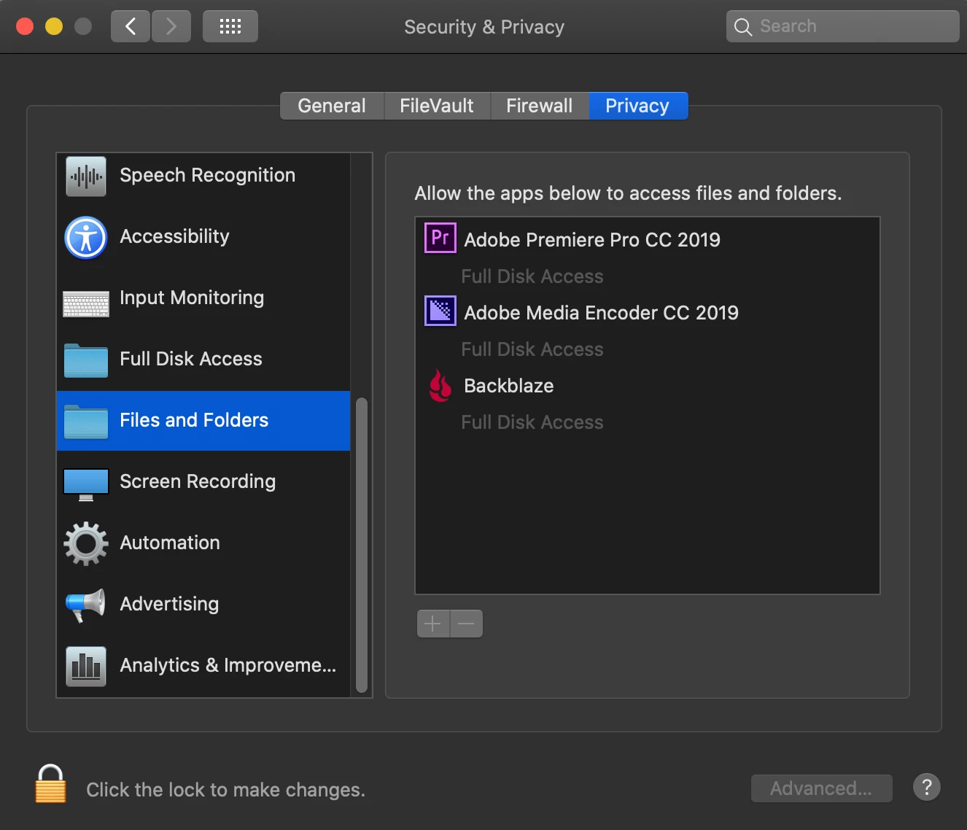This screenshot has height=830, width=967.
Task: Add an app with the plus button
Action: (x=433, y=624)
